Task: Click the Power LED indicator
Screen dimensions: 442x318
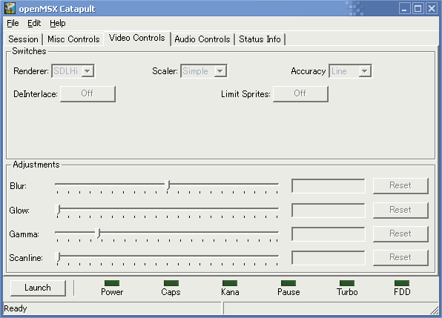Action: (x=112, y=283)
